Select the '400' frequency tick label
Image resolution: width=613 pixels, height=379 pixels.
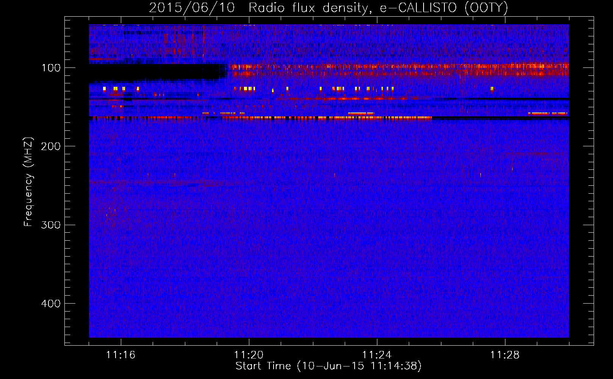[51, 304]
